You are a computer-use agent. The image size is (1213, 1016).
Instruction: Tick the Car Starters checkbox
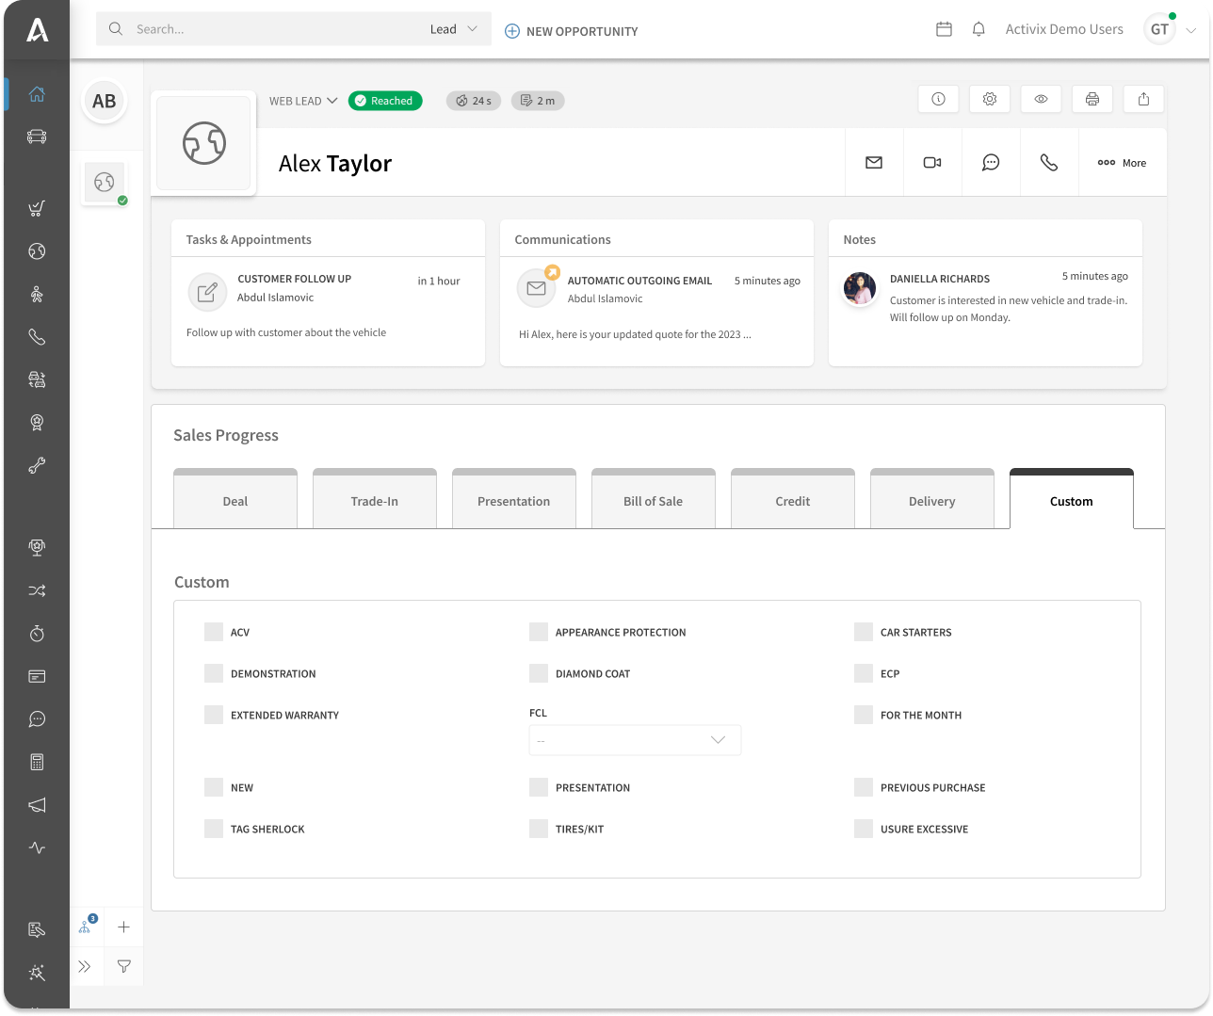coord(864,632)
